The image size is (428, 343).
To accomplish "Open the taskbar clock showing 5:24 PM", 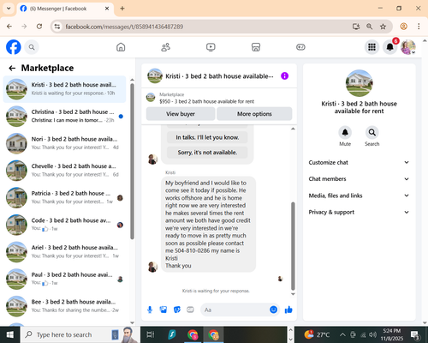I will tap(392, 334).
